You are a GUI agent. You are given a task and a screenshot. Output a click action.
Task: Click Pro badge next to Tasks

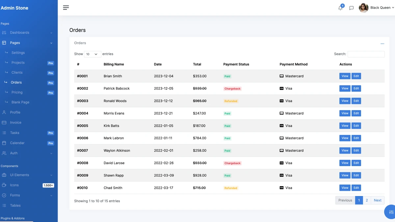(x=51, y=133)
